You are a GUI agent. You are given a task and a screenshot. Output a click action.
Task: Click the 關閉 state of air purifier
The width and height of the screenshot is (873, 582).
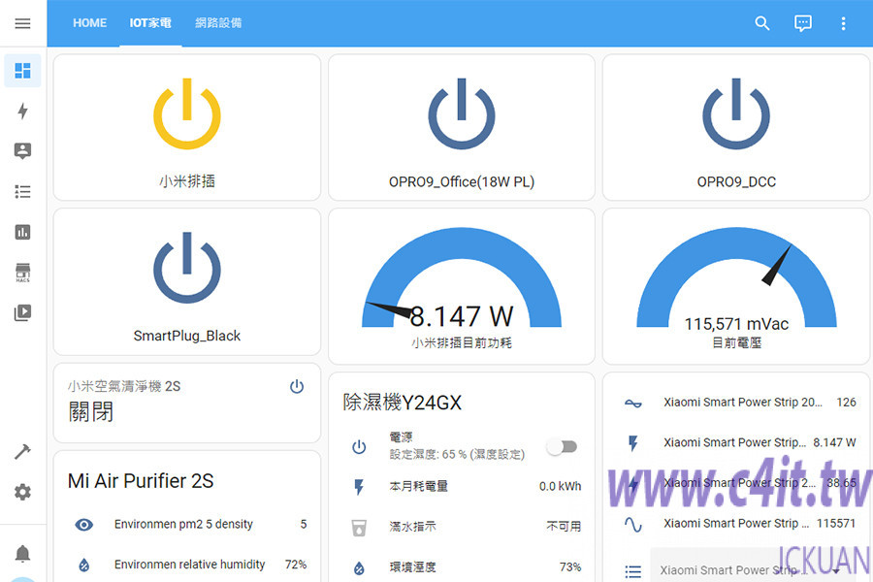[x=91, y=412]
